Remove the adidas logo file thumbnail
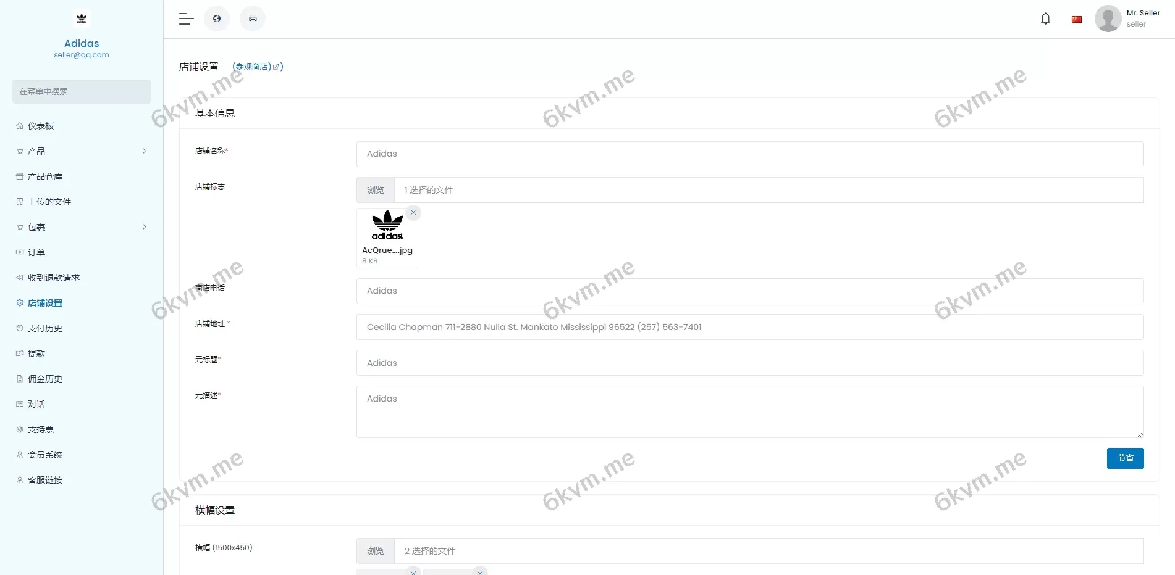Viewport: 1175px width, 575px height. (x=413, y=212)
